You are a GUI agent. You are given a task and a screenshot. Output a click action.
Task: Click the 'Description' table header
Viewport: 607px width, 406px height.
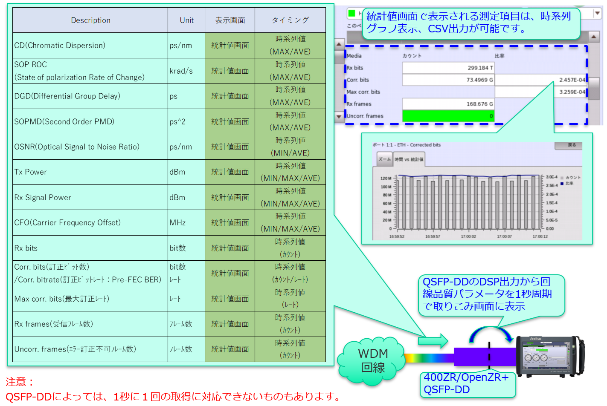click(x=90, y=20)
